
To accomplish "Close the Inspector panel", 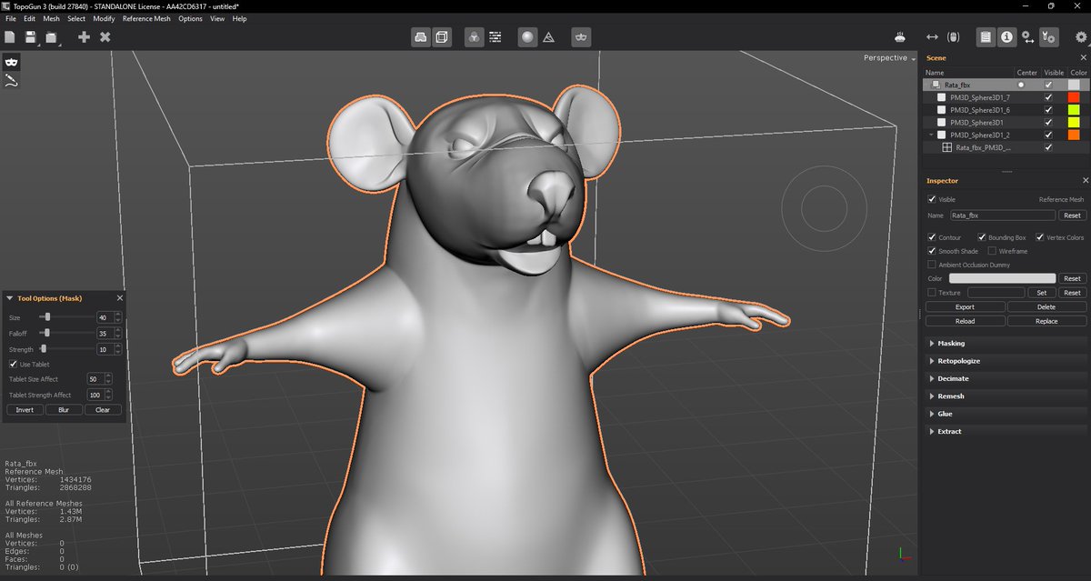I will [1084, 181].
